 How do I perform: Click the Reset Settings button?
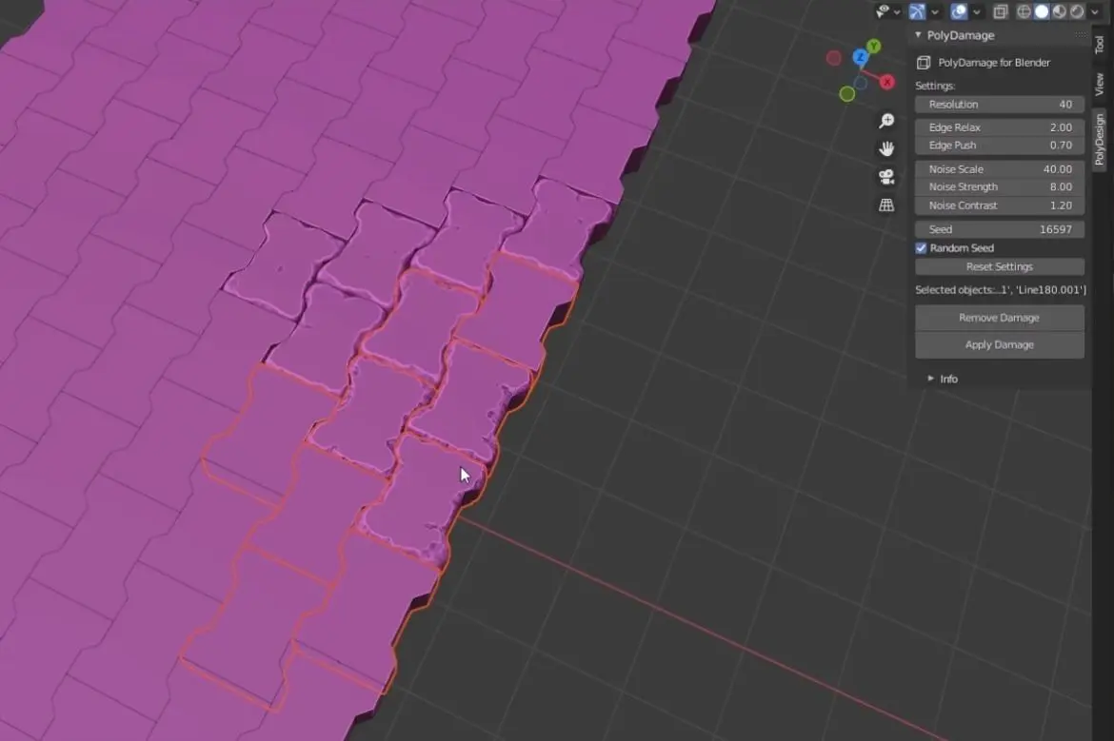click(1000, 267)
